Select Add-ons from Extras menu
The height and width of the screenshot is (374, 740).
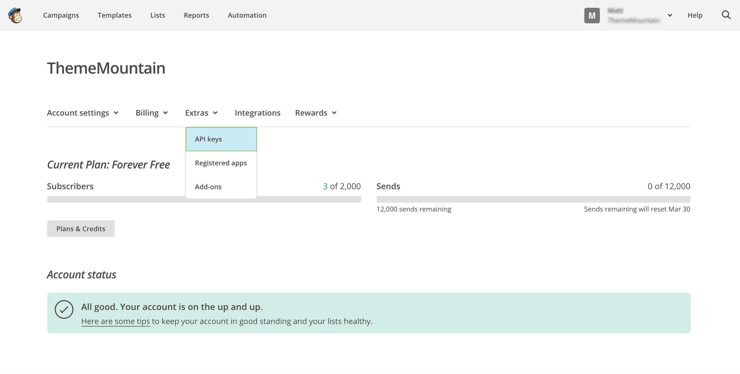click(221, 187)
